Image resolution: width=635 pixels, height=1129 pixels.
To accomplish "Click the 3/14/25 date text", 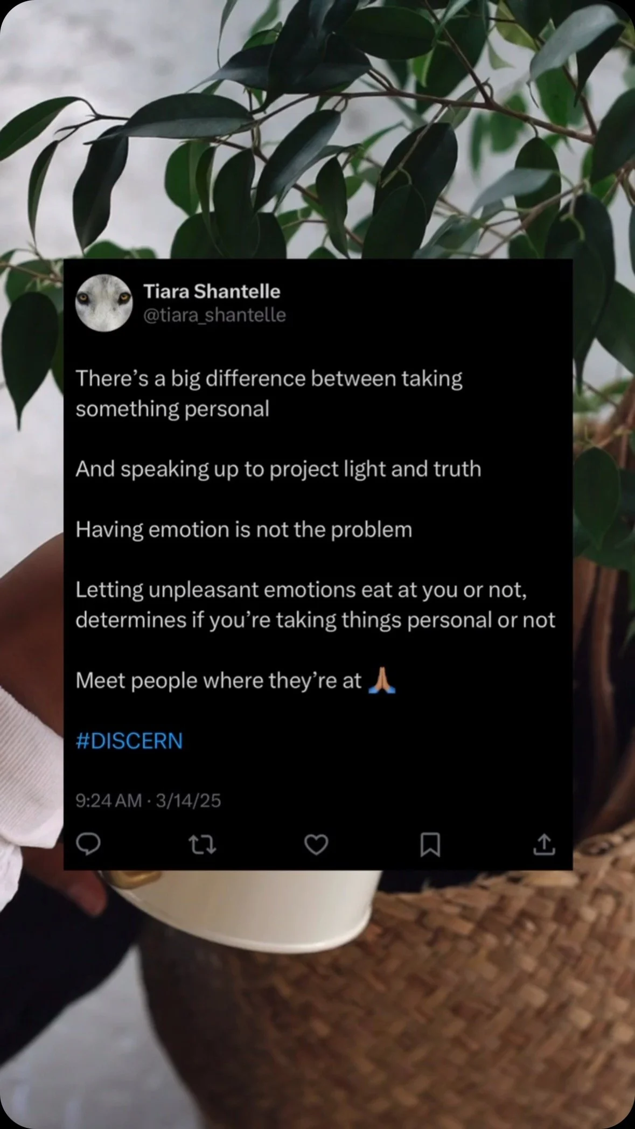I will (189, 800).
